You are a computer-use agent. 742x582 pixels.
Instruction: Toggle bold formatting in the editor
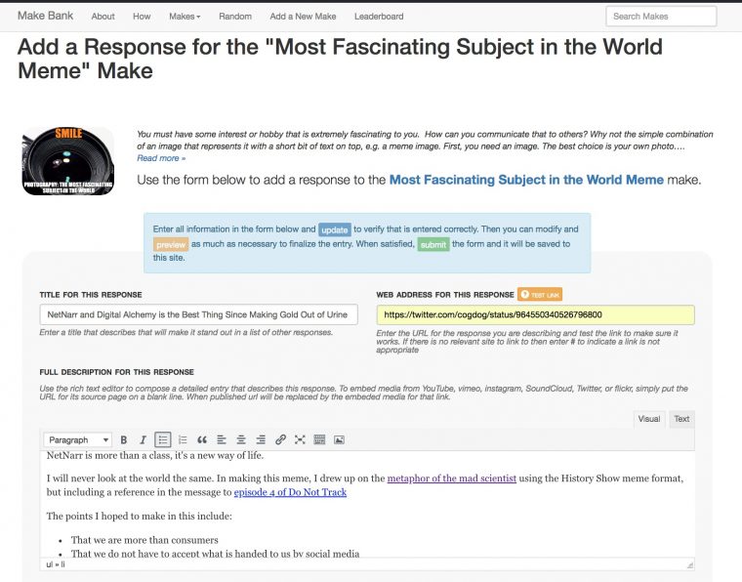125,440
